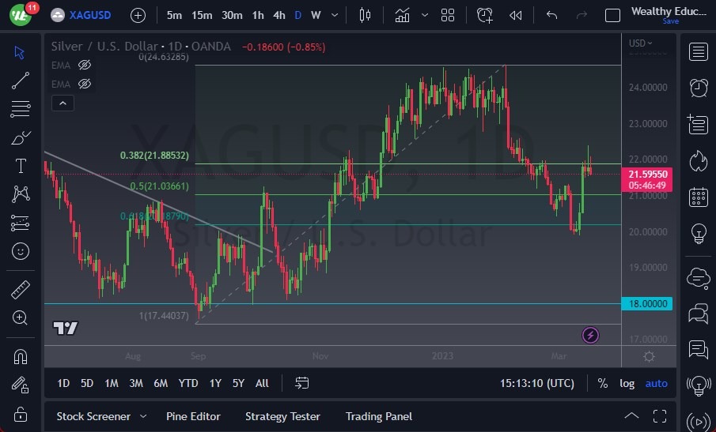This screenshot has height=432, width=716.
Task: Select the Text annotation tool
Action: tap(21, 166)
